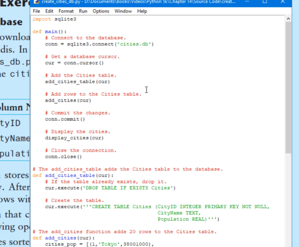Viewport: 299px width, 247px height.
Task: Click the 'CREATE TABLE Cities' line
Action: 157,207
